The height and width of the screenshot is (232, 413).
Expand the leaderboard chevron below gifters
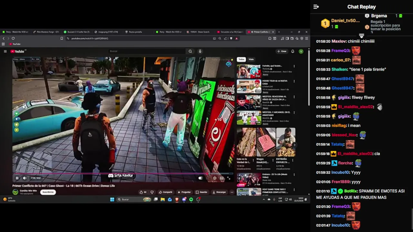(x=361, y=35)
